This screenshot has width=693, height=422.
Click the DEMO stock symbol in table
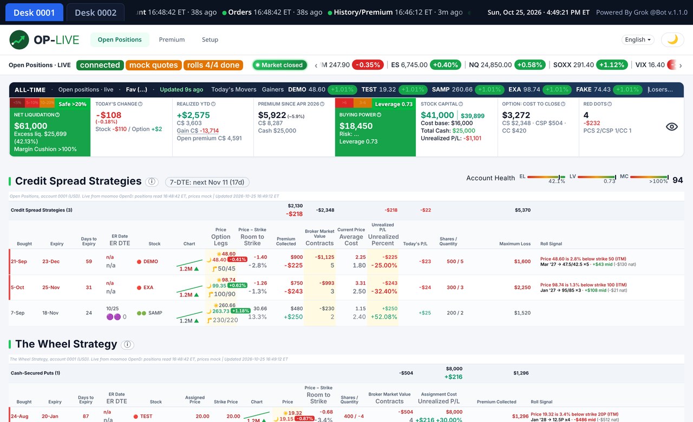[x=151, y=262]
